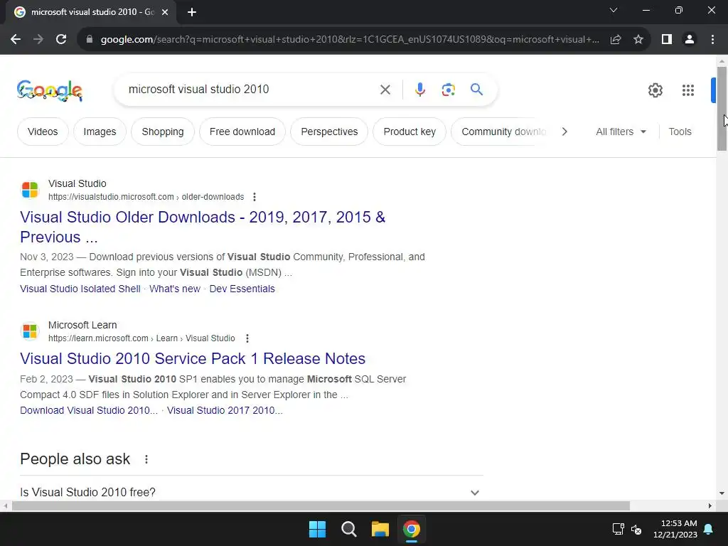Open options for Visual Studio result

(x=254, y=197)
